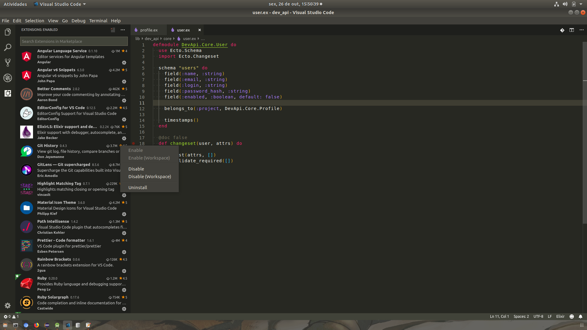Open the Manage gear at activity bar bottom
587x330 pixels.
click(x=8, y=306)
